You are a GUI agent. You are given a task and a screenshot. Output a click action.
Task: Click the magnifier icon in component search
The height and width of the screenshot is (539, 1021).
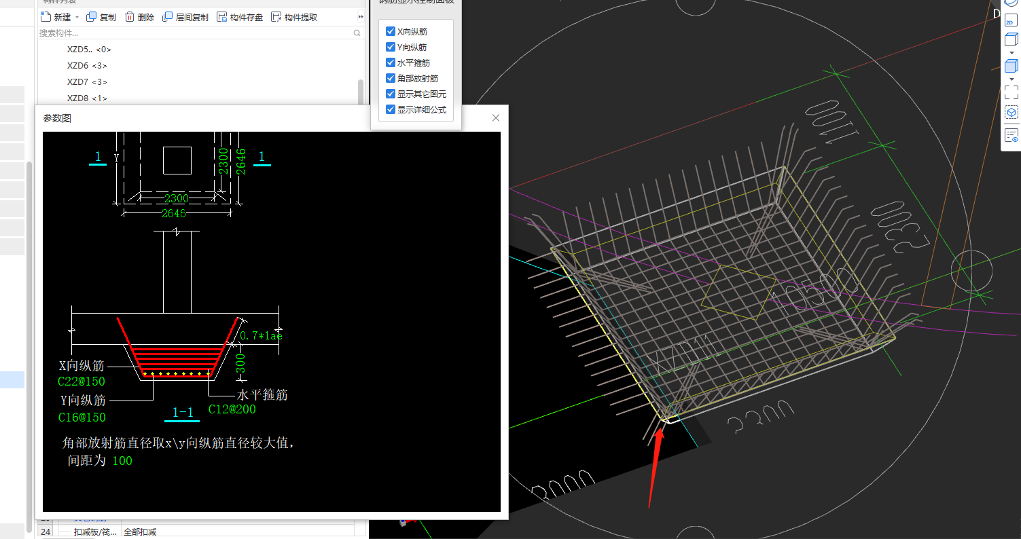357,33
